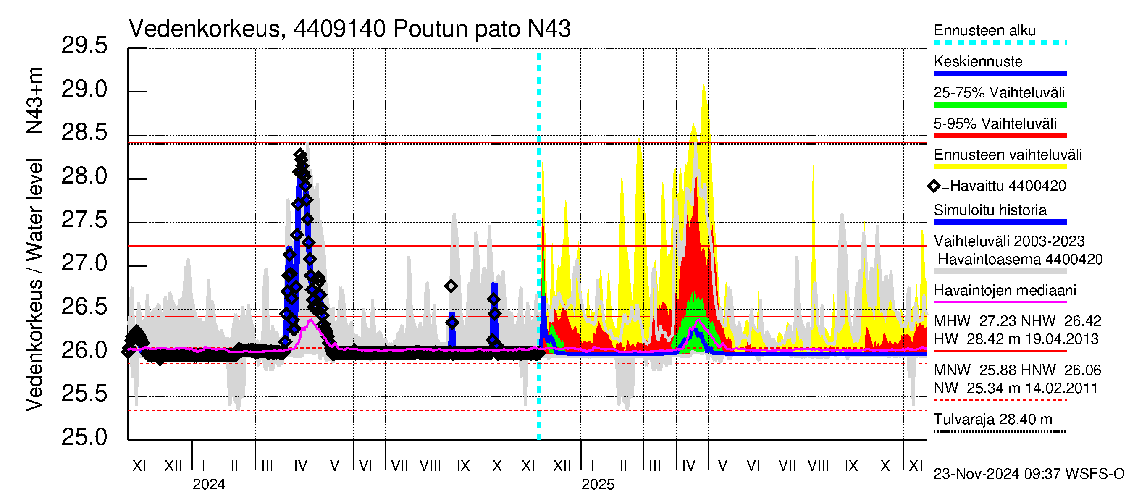
Task: Click the 'Havaintoasema 4400420' legend text
Action: 1021,259
